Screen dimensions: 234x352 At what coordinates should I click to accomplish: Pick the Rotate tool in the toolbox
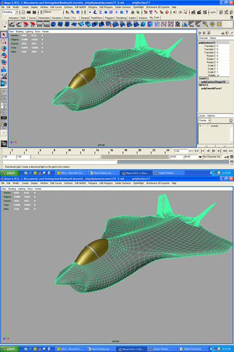4,56
